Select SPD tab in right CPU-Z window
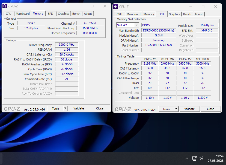226x165 pixels. (161, 14)
